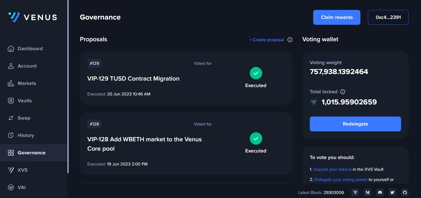
Task: Click the Claim rewards button
Action: click(x=337, y=17)
